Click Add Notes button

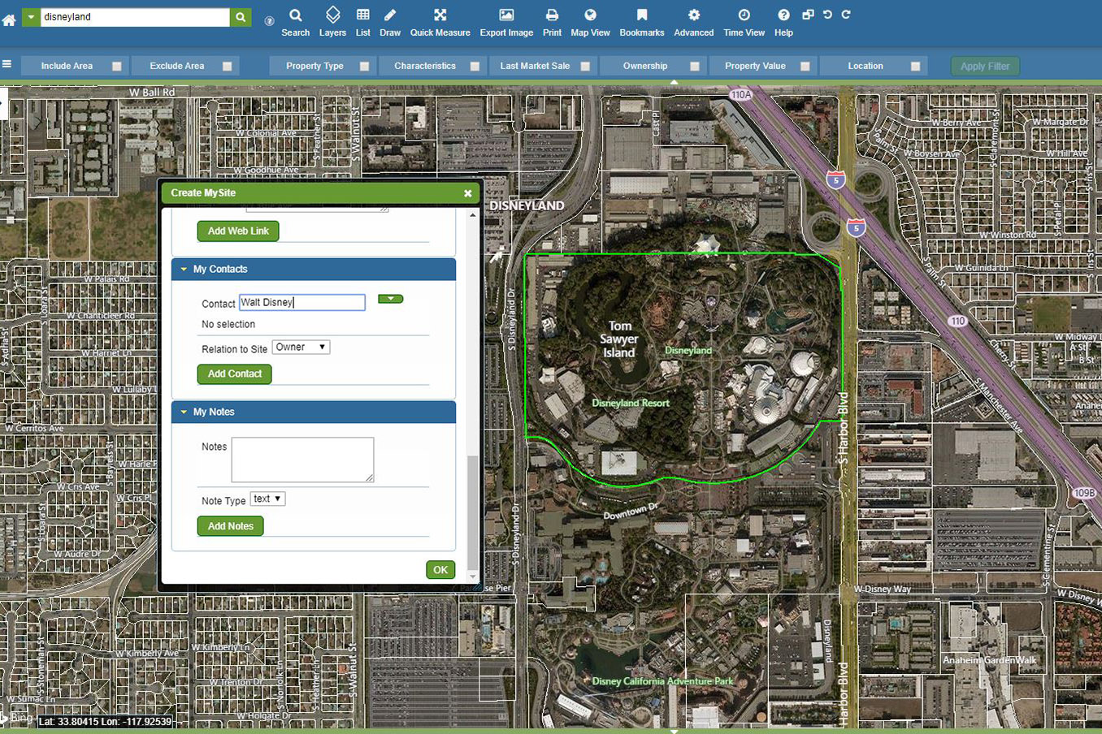click(231, 526)
